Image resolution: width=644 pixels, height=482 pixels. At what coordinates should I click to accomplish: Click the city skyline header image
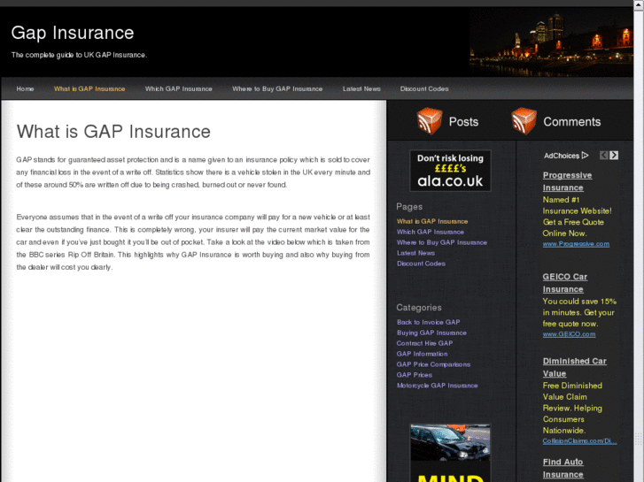point(551,42)
